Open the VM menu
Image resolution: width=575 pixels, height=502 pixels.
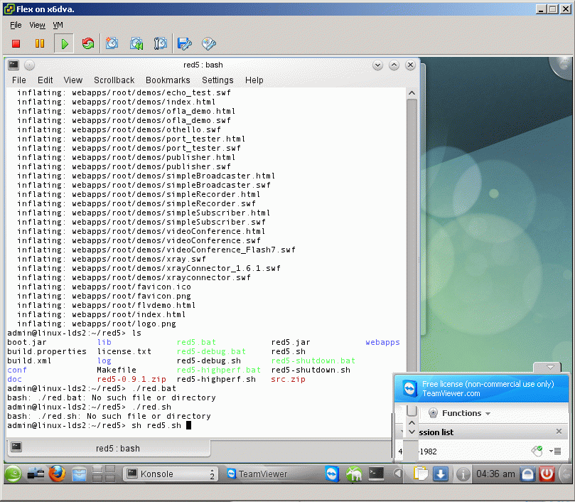pyautogui.click(x=58, y=25)
